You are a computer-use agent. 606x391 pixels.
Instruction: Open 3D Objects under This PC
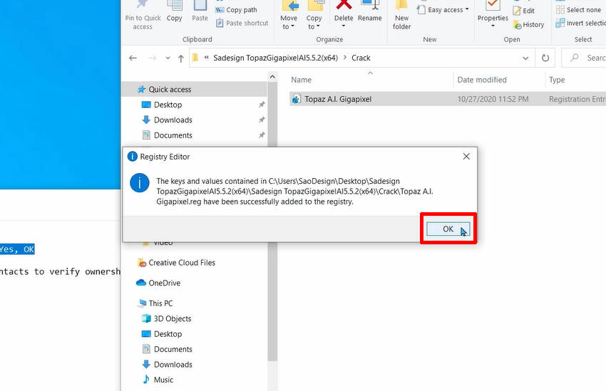coord(173,319)
